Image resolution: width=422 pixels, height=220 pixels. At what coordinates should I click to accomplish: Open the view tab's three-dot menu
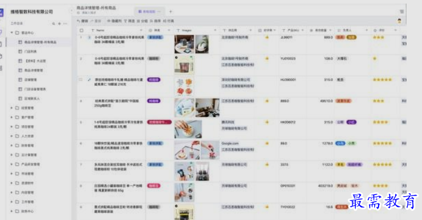(x=159, y=11)
